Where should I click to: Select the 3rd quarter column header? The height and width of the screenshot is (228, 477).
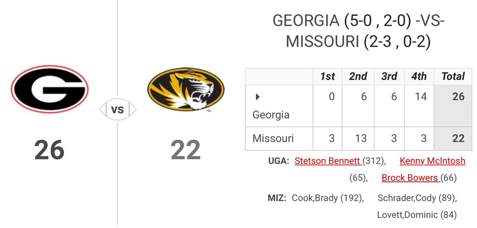pyautogui.click(x=389, y=77)
